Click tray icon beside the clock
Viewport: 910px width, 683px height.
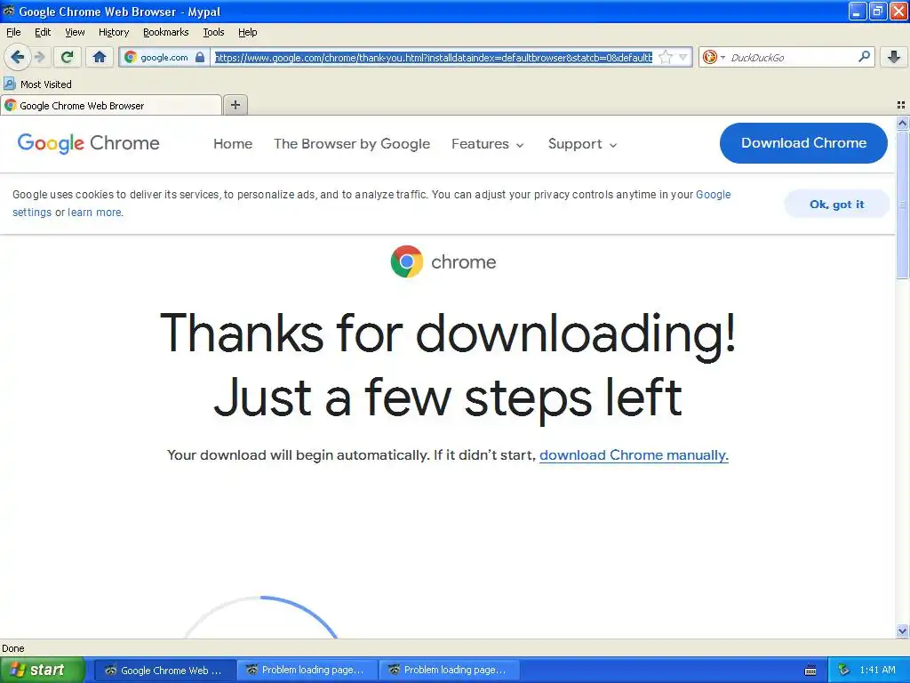[x=844, y=670]
